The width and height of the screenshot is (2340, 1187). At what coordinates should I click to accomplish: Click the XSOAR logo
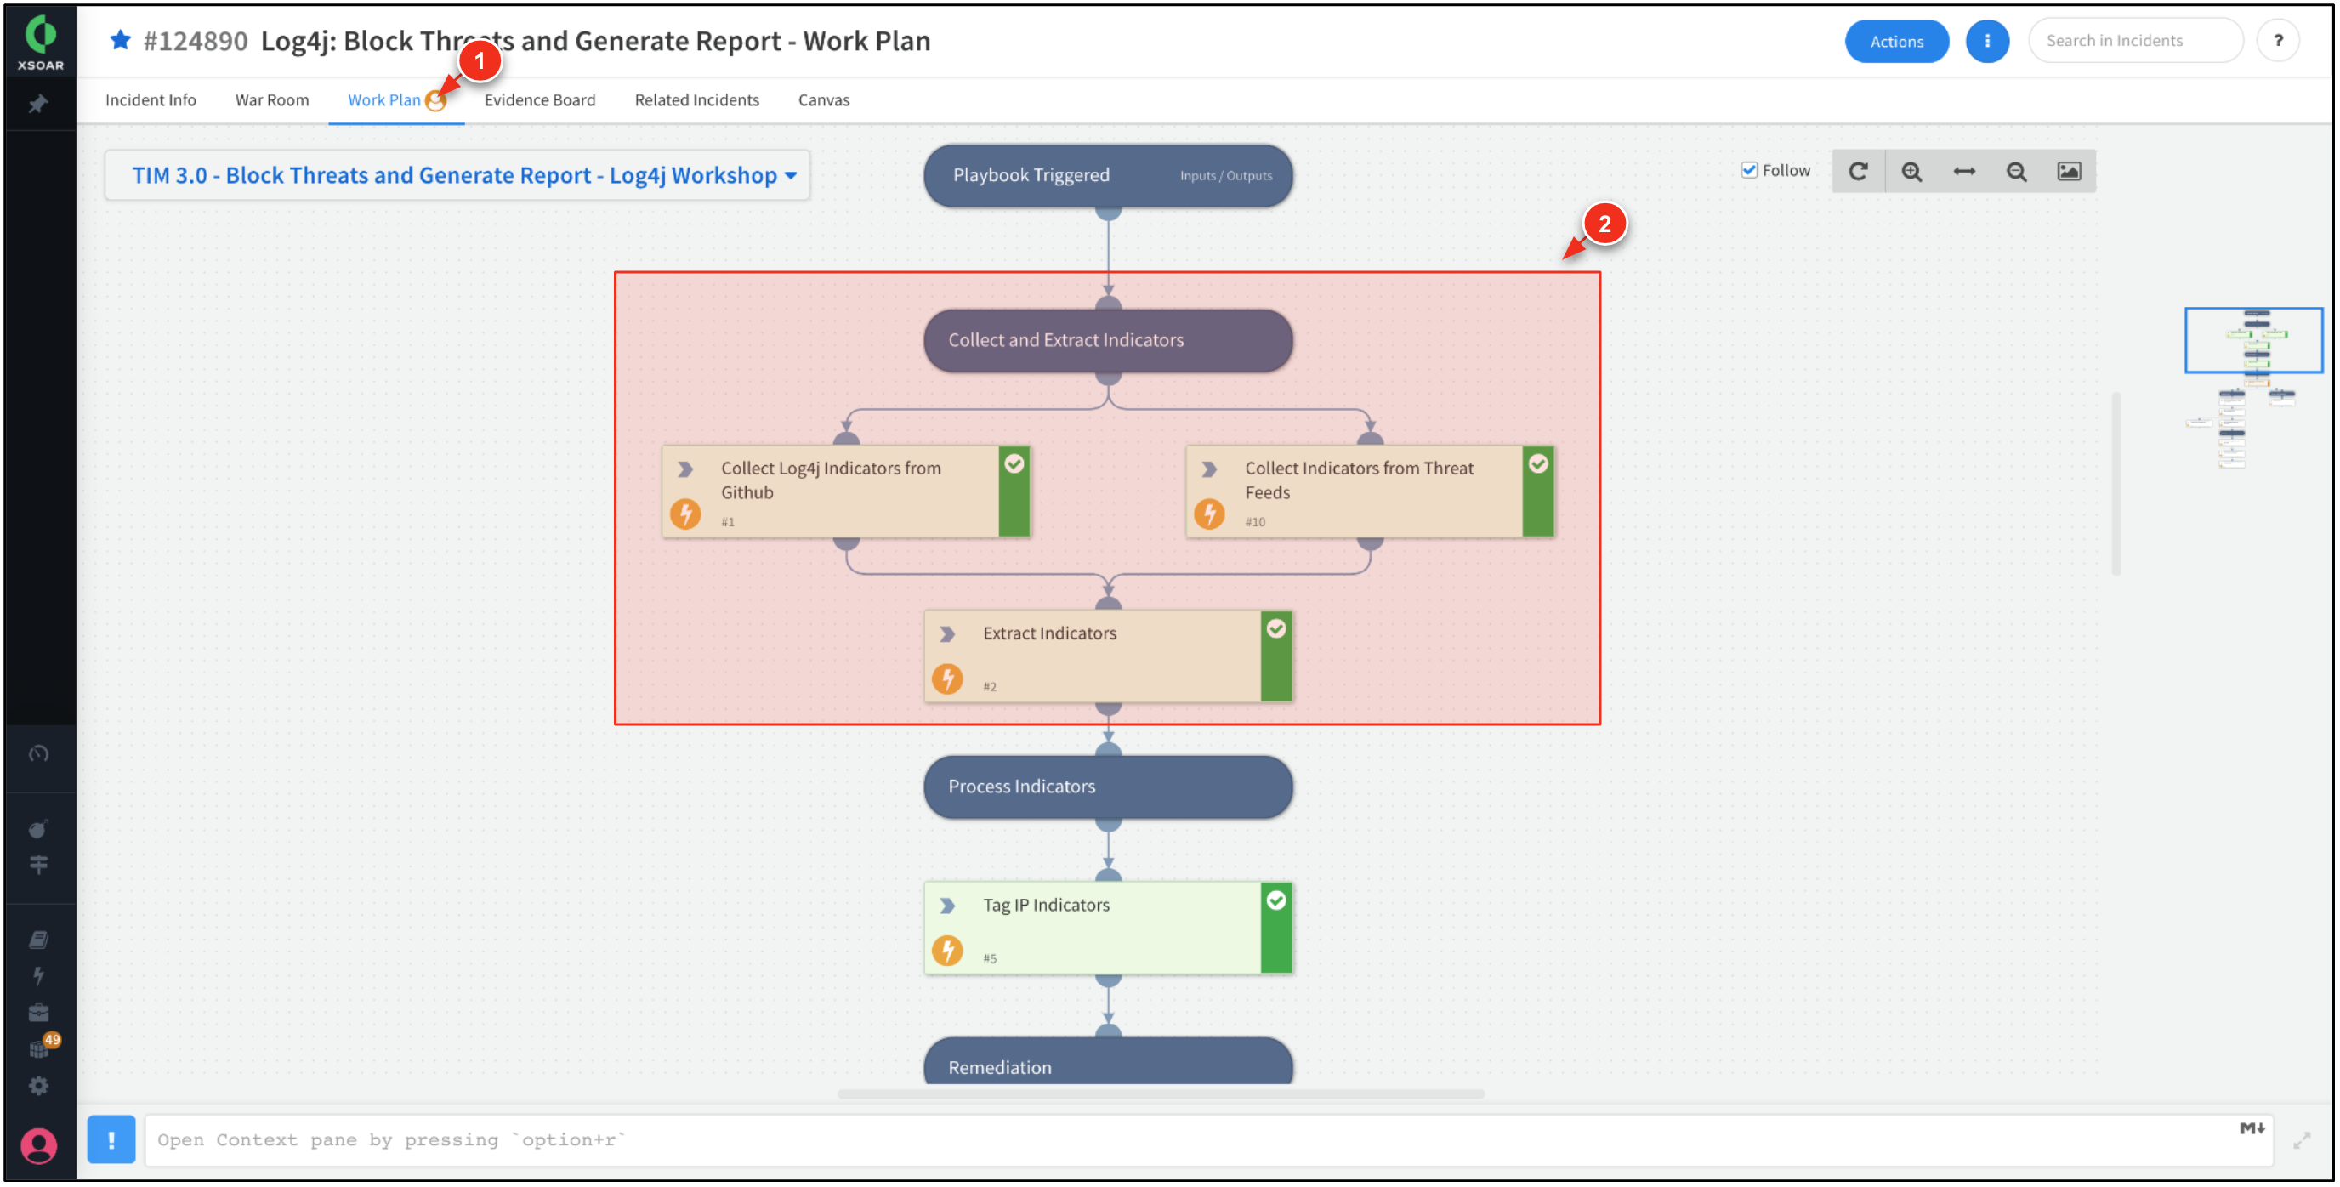tap(40, 42)
